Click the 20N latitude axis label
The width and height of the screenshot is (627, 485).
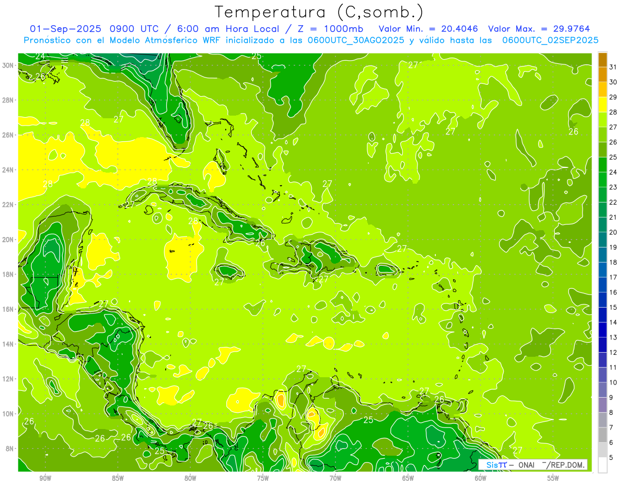coord(8,240)
